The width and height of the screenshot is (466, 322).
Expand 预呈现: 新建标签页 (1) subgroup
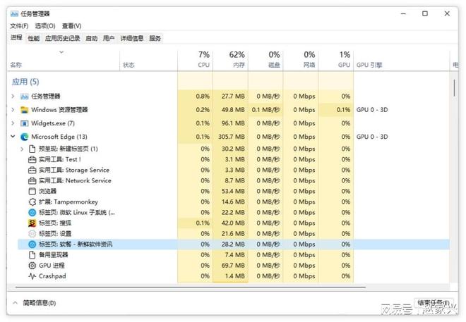pos(22,149)
